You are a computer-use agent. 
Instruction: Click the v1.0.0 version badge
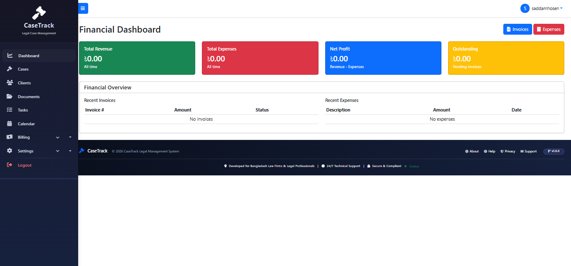(x=554, y=151)
